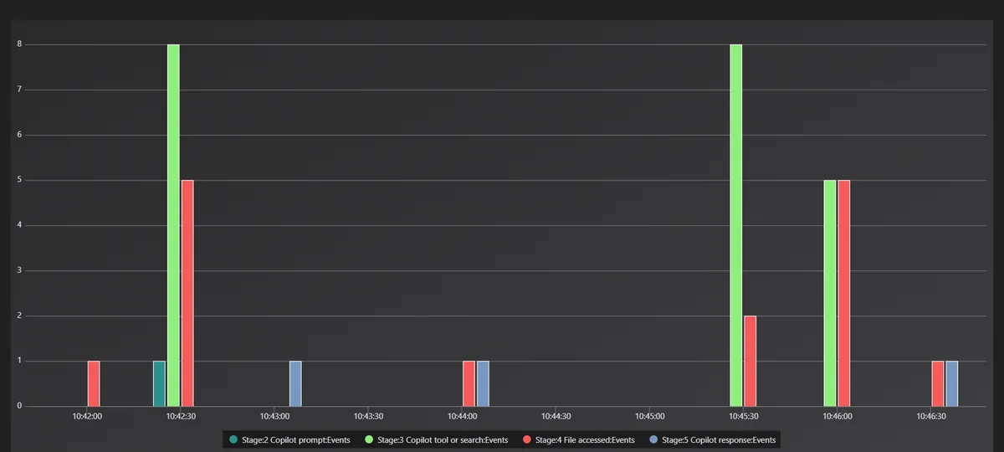Click the 10:46:30 x-axis label
Image resolution: width=1004 pixels, height=452 pixels.
(x=931, y=416)
